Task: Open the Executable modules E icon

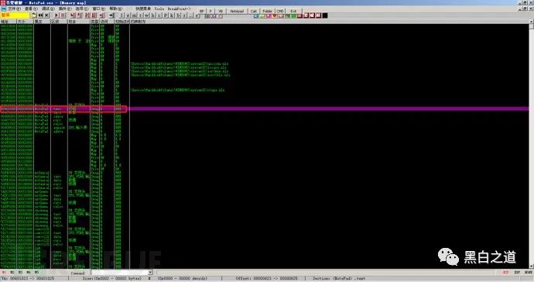Action: tap(128, 15)
